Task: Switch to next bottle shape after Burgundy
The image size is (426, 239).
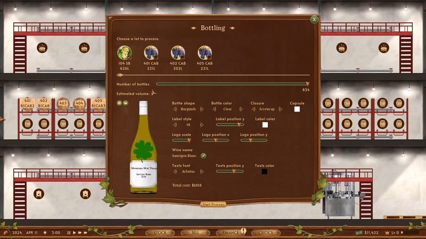Action: pyautogui.click(x=202, y=109)
